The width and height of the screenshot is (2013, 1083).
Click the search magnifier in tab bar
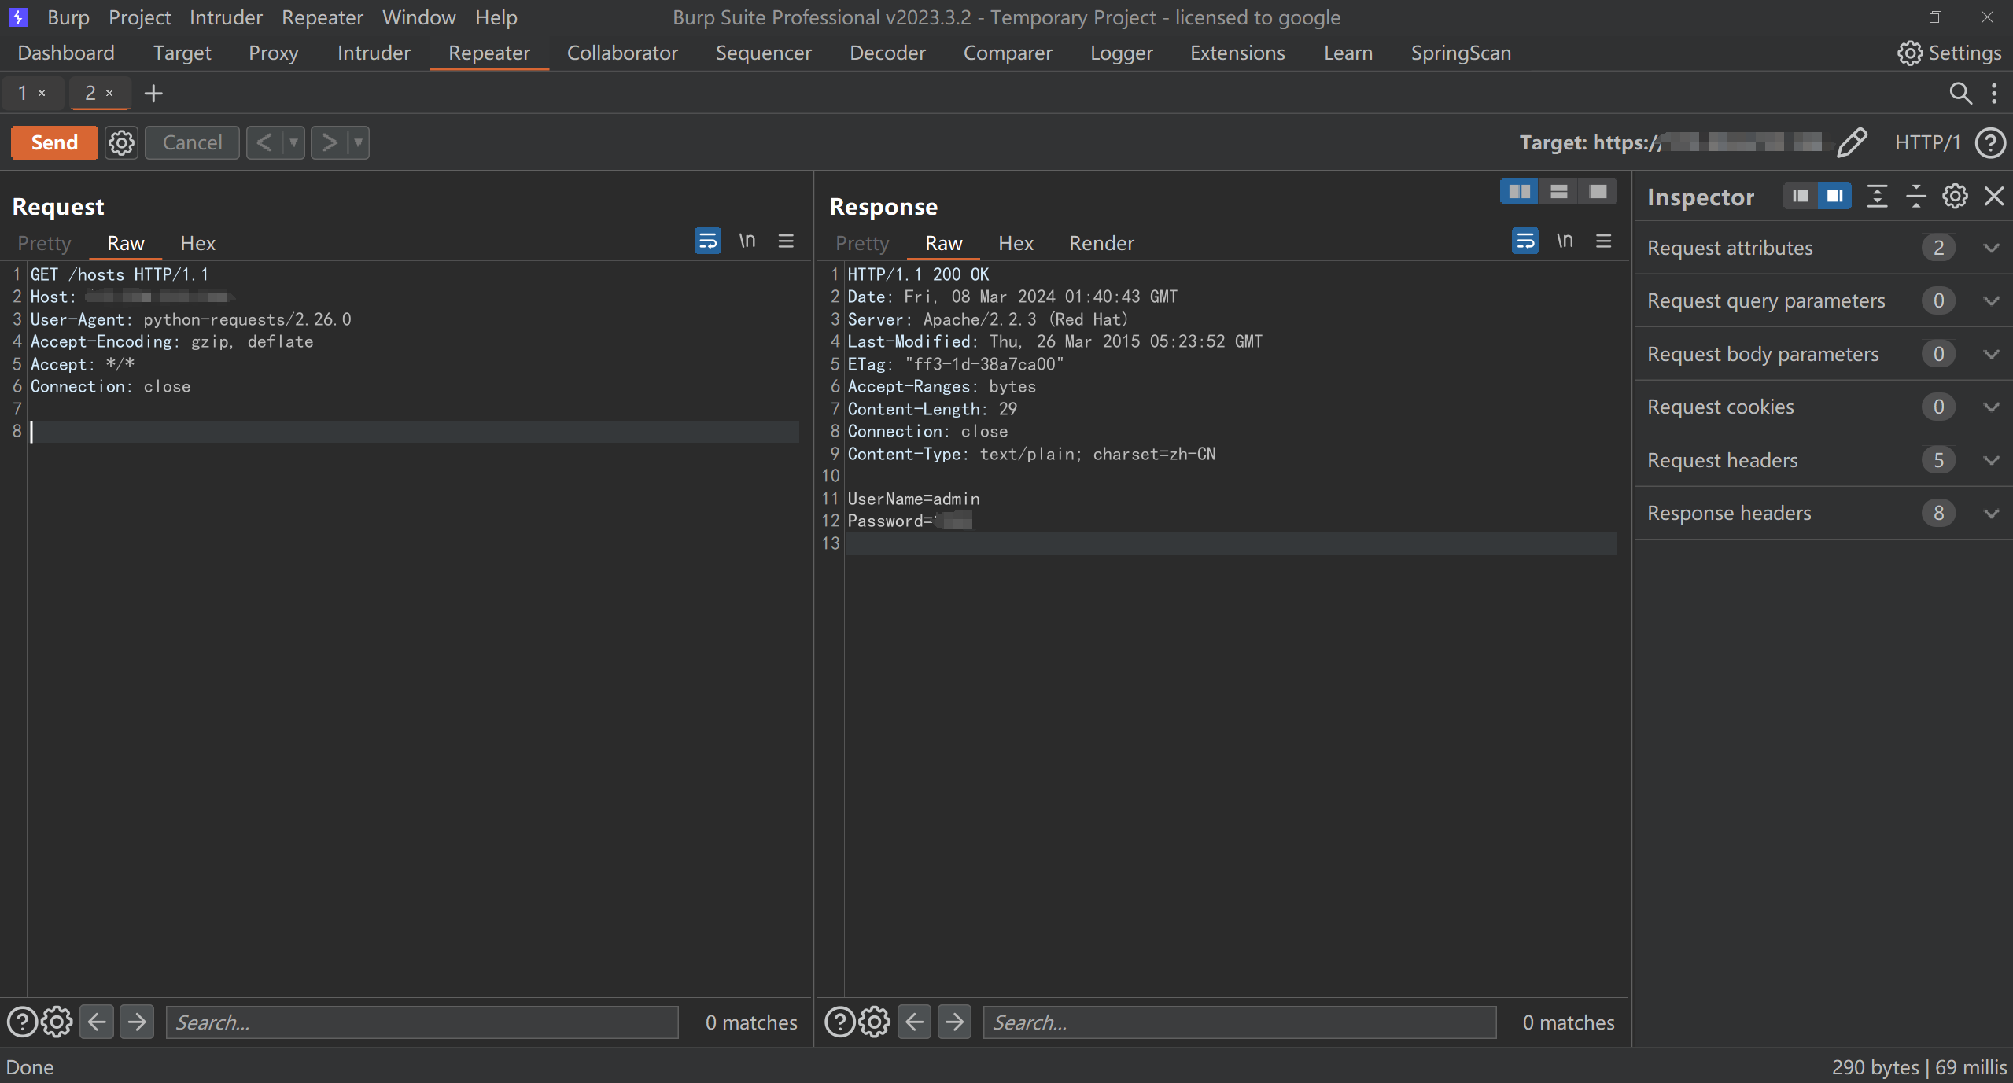[1960, 94]
